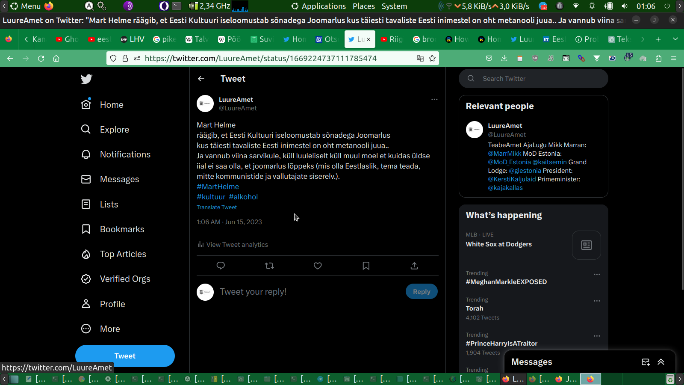Open a new browser tab

(x=658, y=39)
